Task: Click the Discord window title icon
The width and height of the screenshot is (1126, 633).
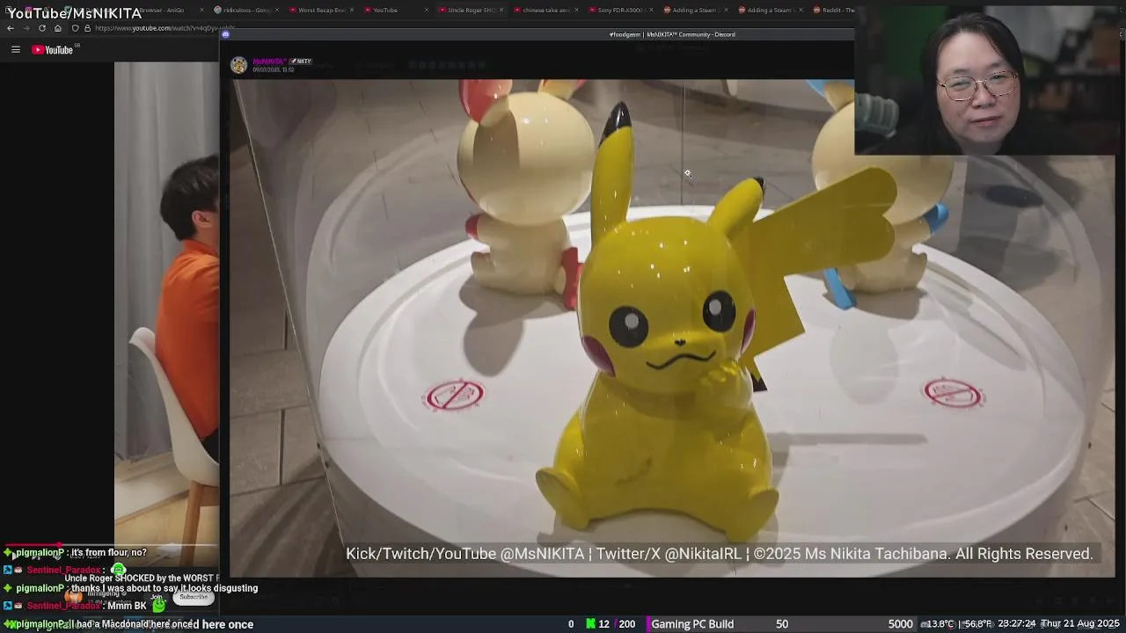Action: click(x=225, y=34)
